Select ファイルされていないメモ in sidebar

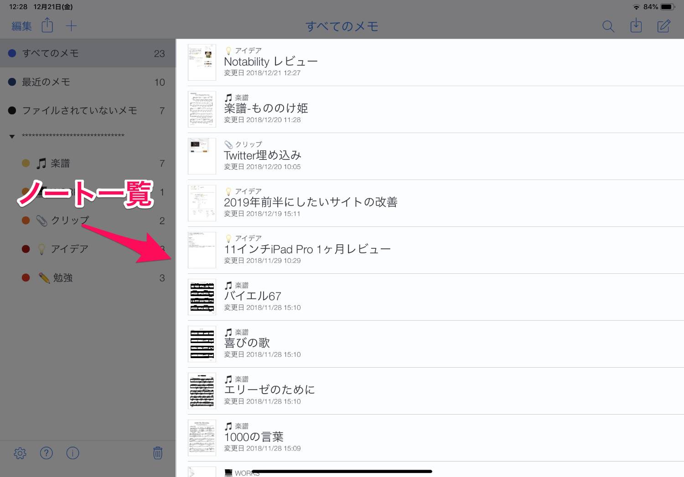(x=88, y=110)
